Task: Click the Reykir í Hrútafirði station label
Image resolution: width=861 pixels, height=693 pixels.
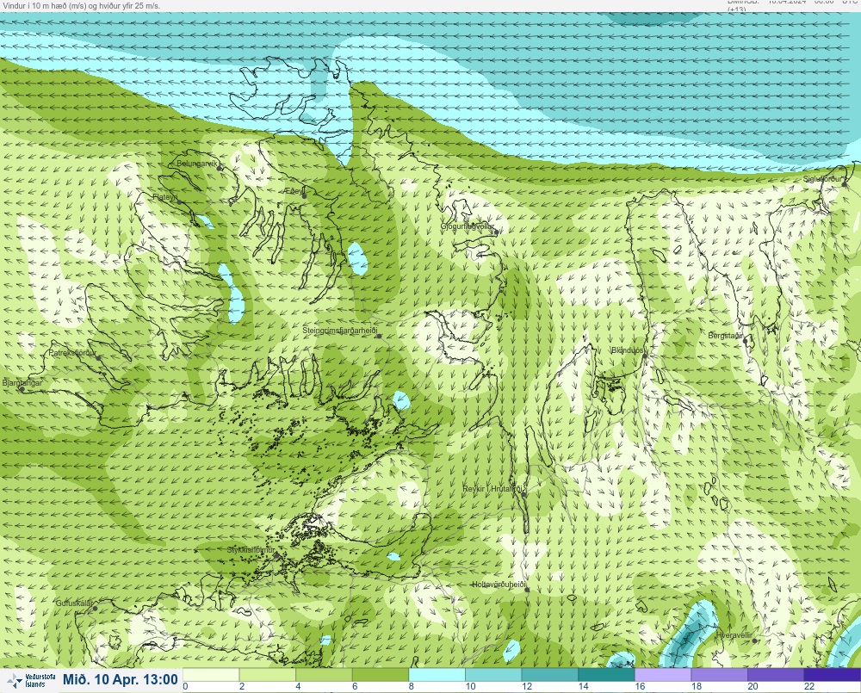Action: pos(494,489)
